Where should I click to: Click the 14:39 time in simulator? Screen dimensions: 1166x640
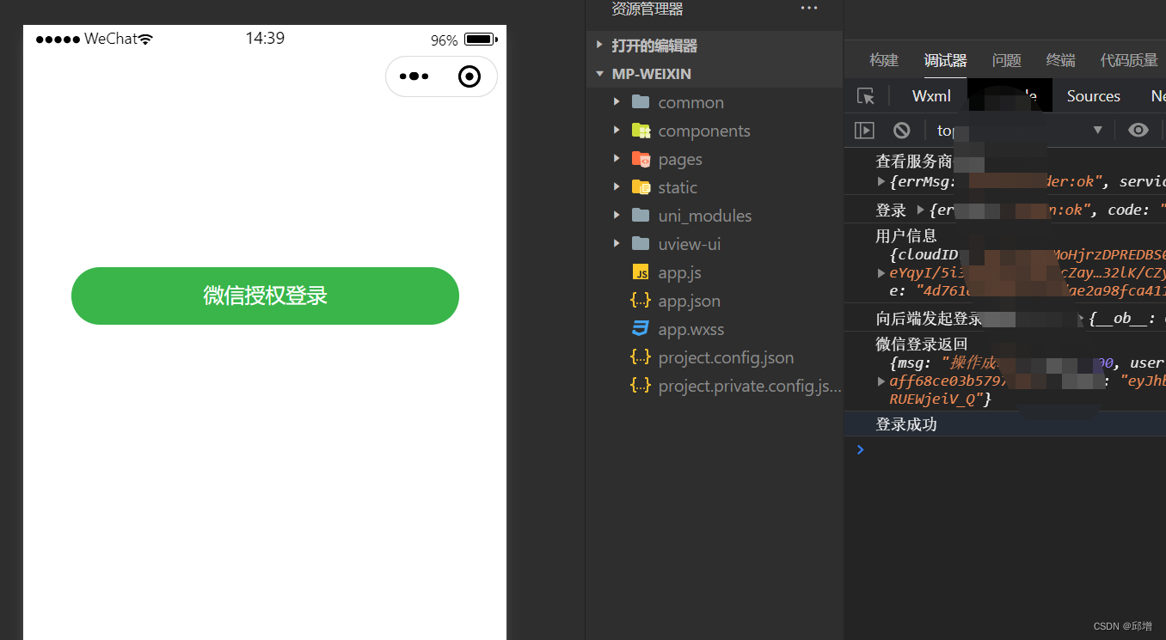coord(265,39)
